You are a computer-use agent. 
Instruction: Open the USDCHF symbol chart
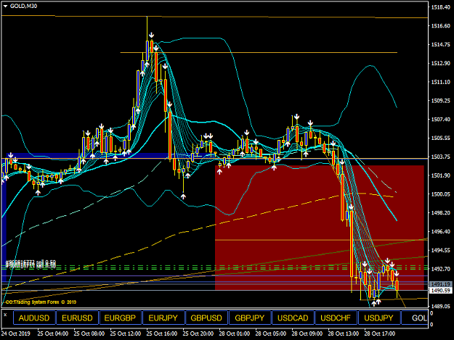[x=336, y=318]
